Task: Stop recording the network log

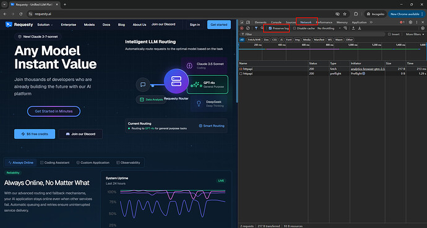Action: [x=241, y=28]
